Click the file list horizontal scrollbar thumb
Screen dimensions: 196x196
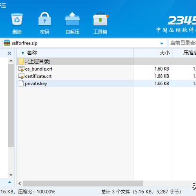(x=83, y=183)
